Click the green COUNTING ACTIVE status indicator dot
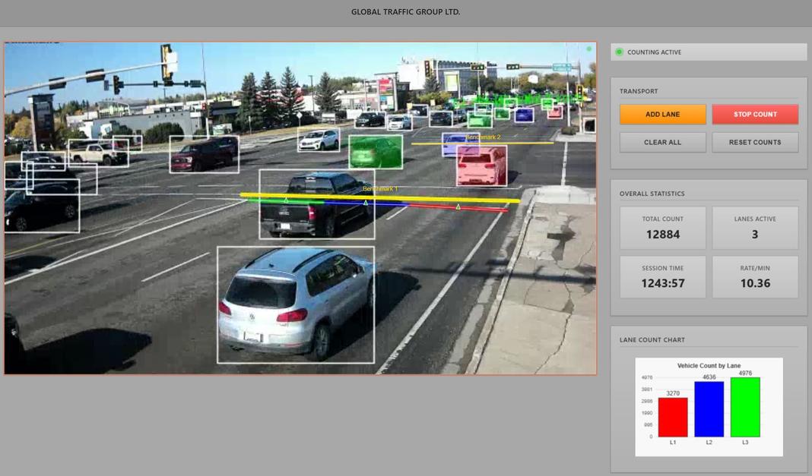The height and width of the screenshot is (476, 812). pos(619,52)
